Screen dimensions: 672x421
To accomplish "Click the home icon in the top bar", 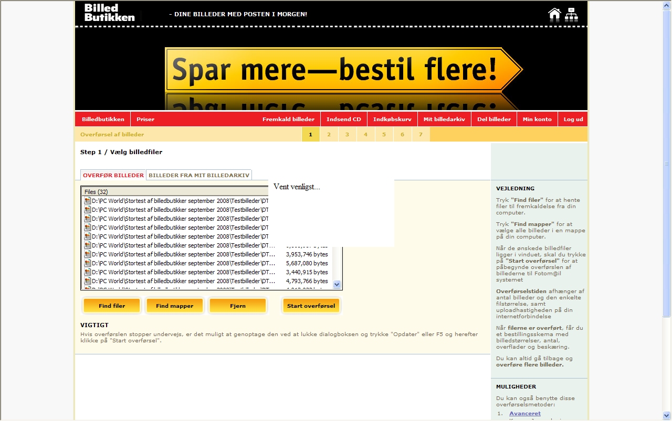I will [554, 13].
